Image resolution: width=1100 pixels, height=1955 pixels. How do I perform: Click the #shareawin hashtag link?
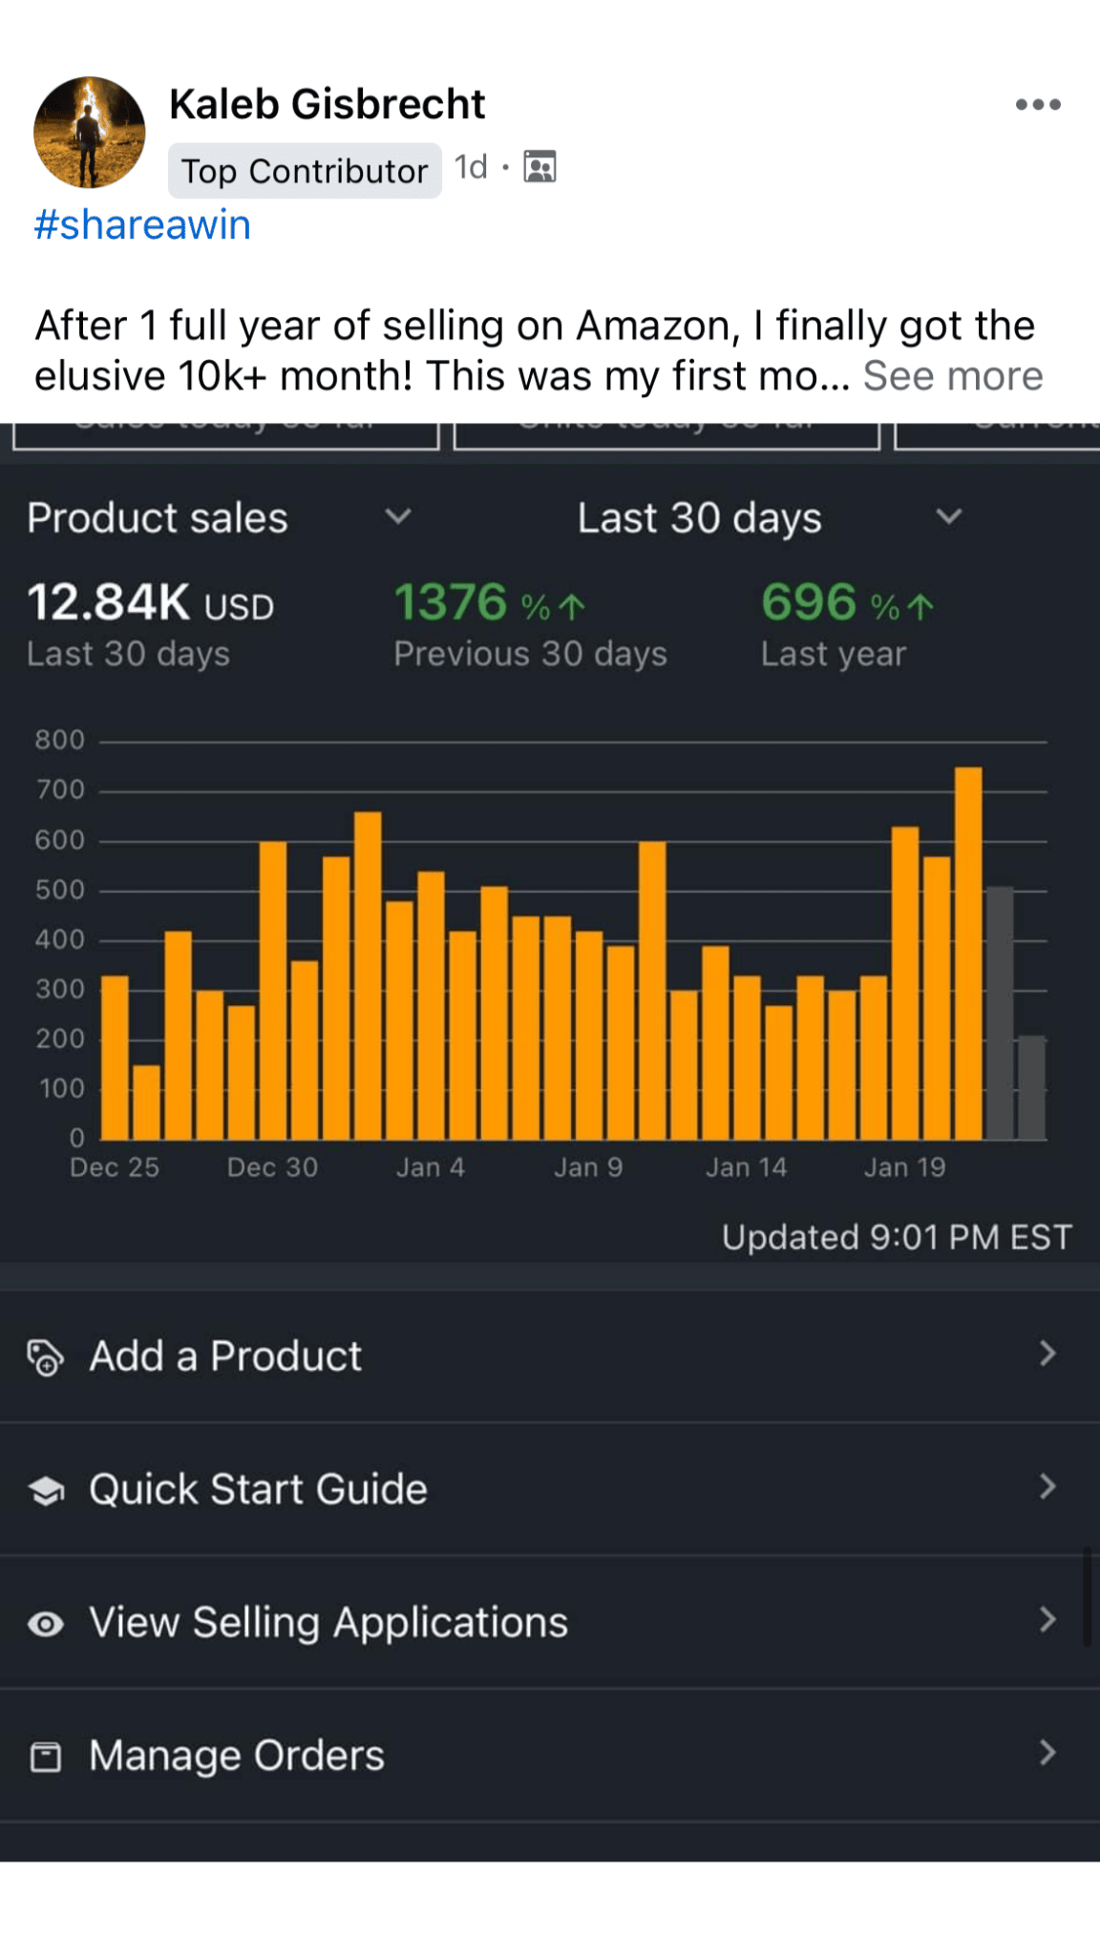(142, 225)
